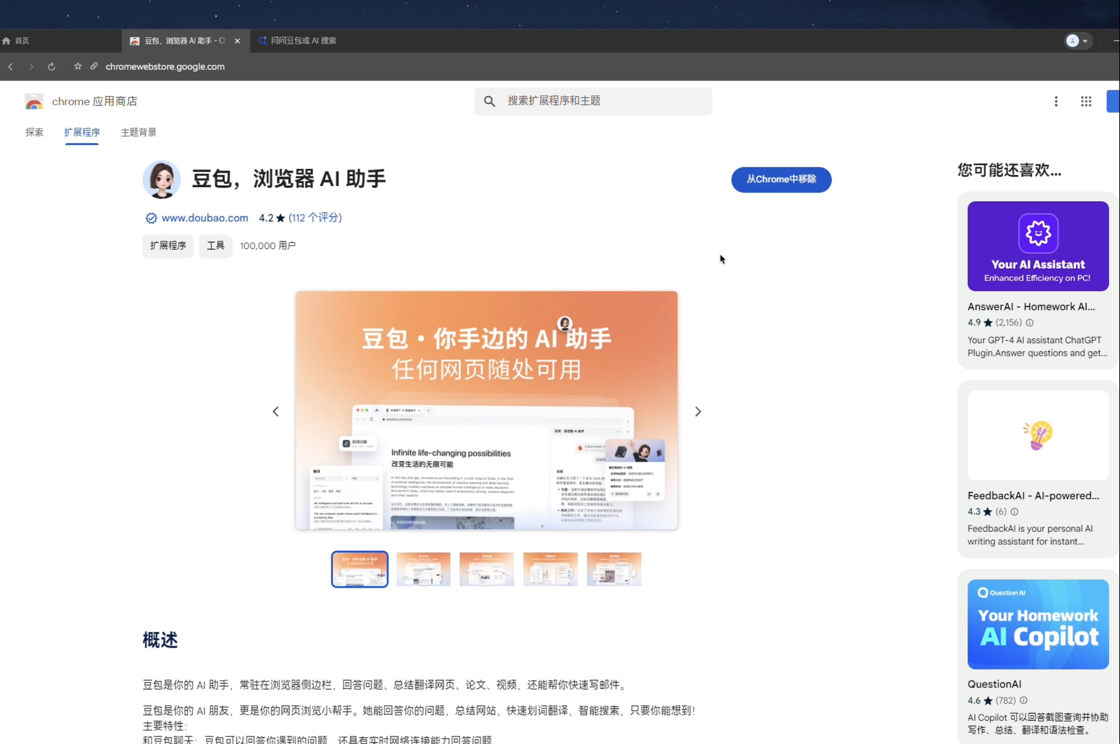Select the fifth screenshot thumbnail
This screenshot has width=1120, height=744.
point(614,569)
